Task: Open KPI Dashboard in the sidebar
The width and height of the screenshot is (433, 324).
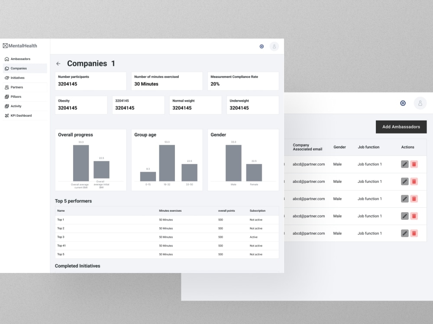Action: pos(25,115)
